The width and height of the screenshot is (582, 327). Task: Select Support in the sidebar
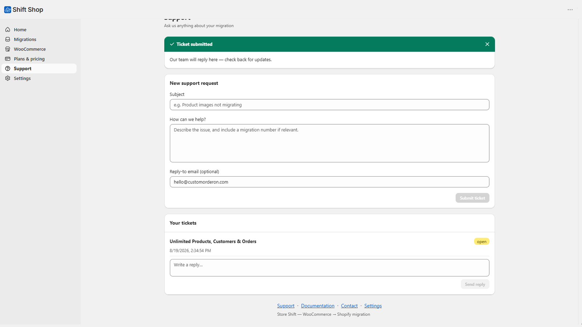(39, 69)
